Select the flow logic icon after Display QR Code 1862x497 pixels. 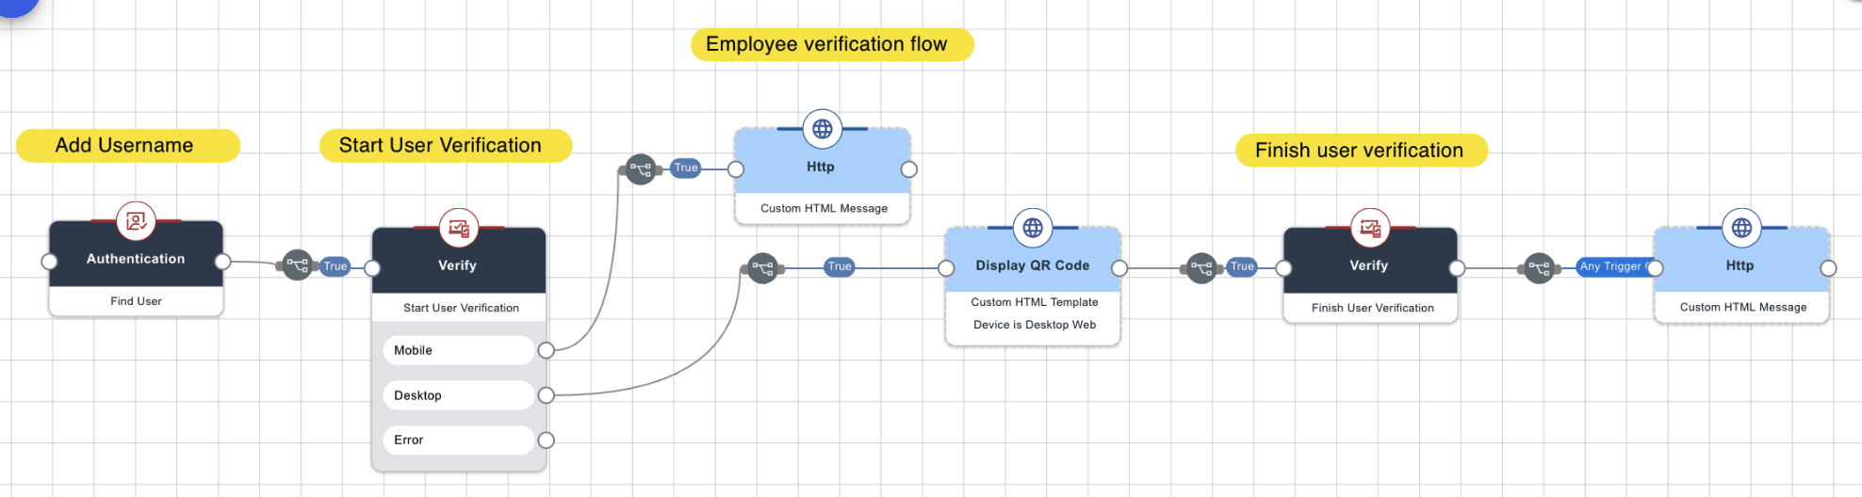tap(1201, 268)
